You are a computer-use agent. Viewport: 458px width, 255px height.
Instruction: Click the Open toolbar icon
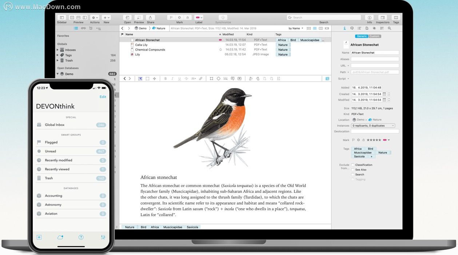(x=127, y=17)
